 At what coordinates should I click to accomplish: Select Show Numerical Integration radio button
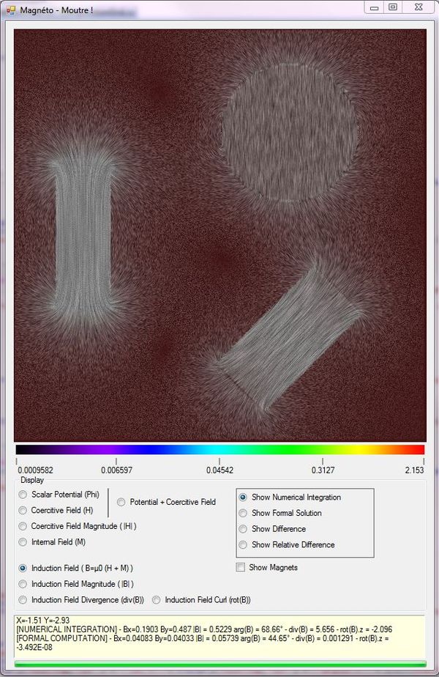(x=244, y=497)
